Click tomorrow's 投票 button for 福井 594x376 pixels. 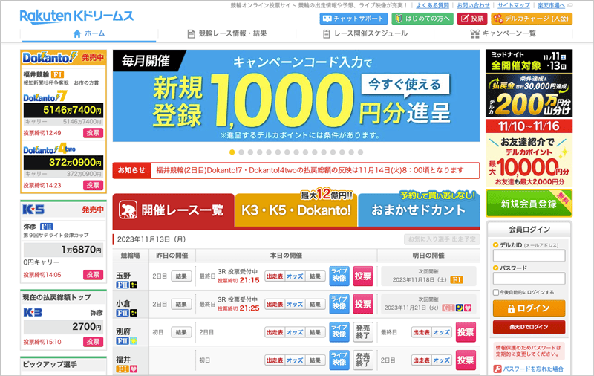466,360
